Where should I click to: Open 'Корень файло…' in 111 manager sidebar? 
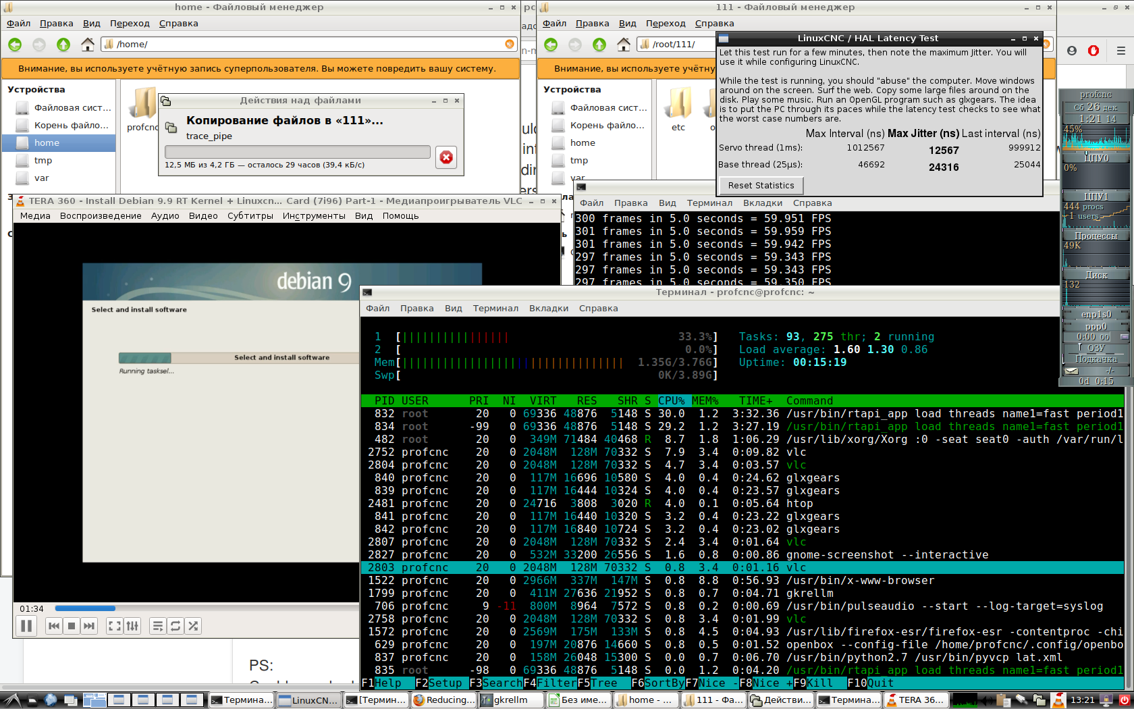(x=595, y=126)
